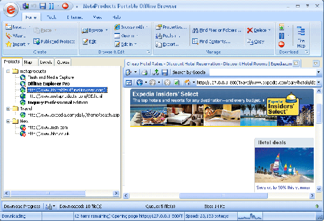The width and height of the screenshot is (324, 221).
Task: Click the red Delete icon in ribbon
Action: [x=251, y=31]
